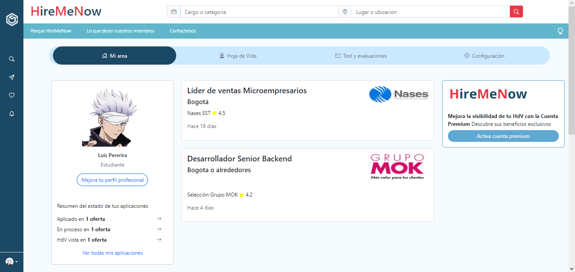The image size is (575, 272).
Task: Open user avatar menu at sidebar bottom
Action: [11, 262]
